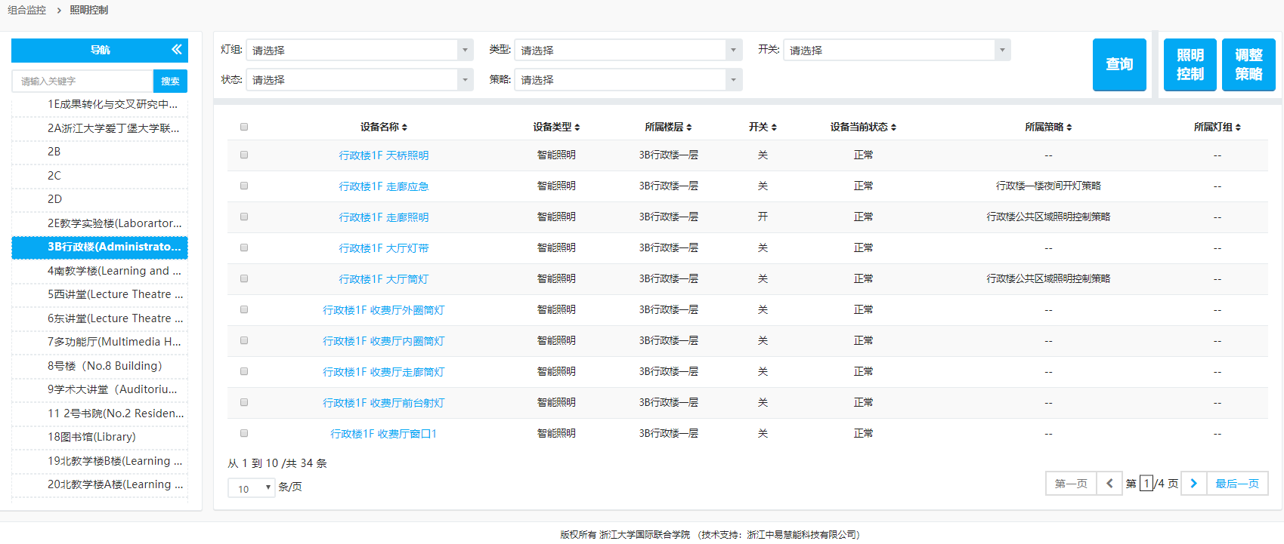Select 1E成果转化与交叉研究中 in navigation
The height and width of the screenshot is (544, 1284).
coord(100,104)
